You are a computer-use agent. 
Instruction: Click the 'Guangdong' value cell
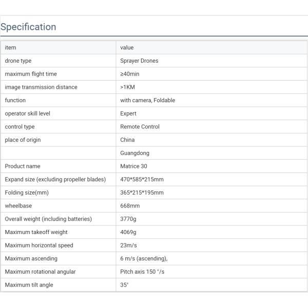point(134,153)
